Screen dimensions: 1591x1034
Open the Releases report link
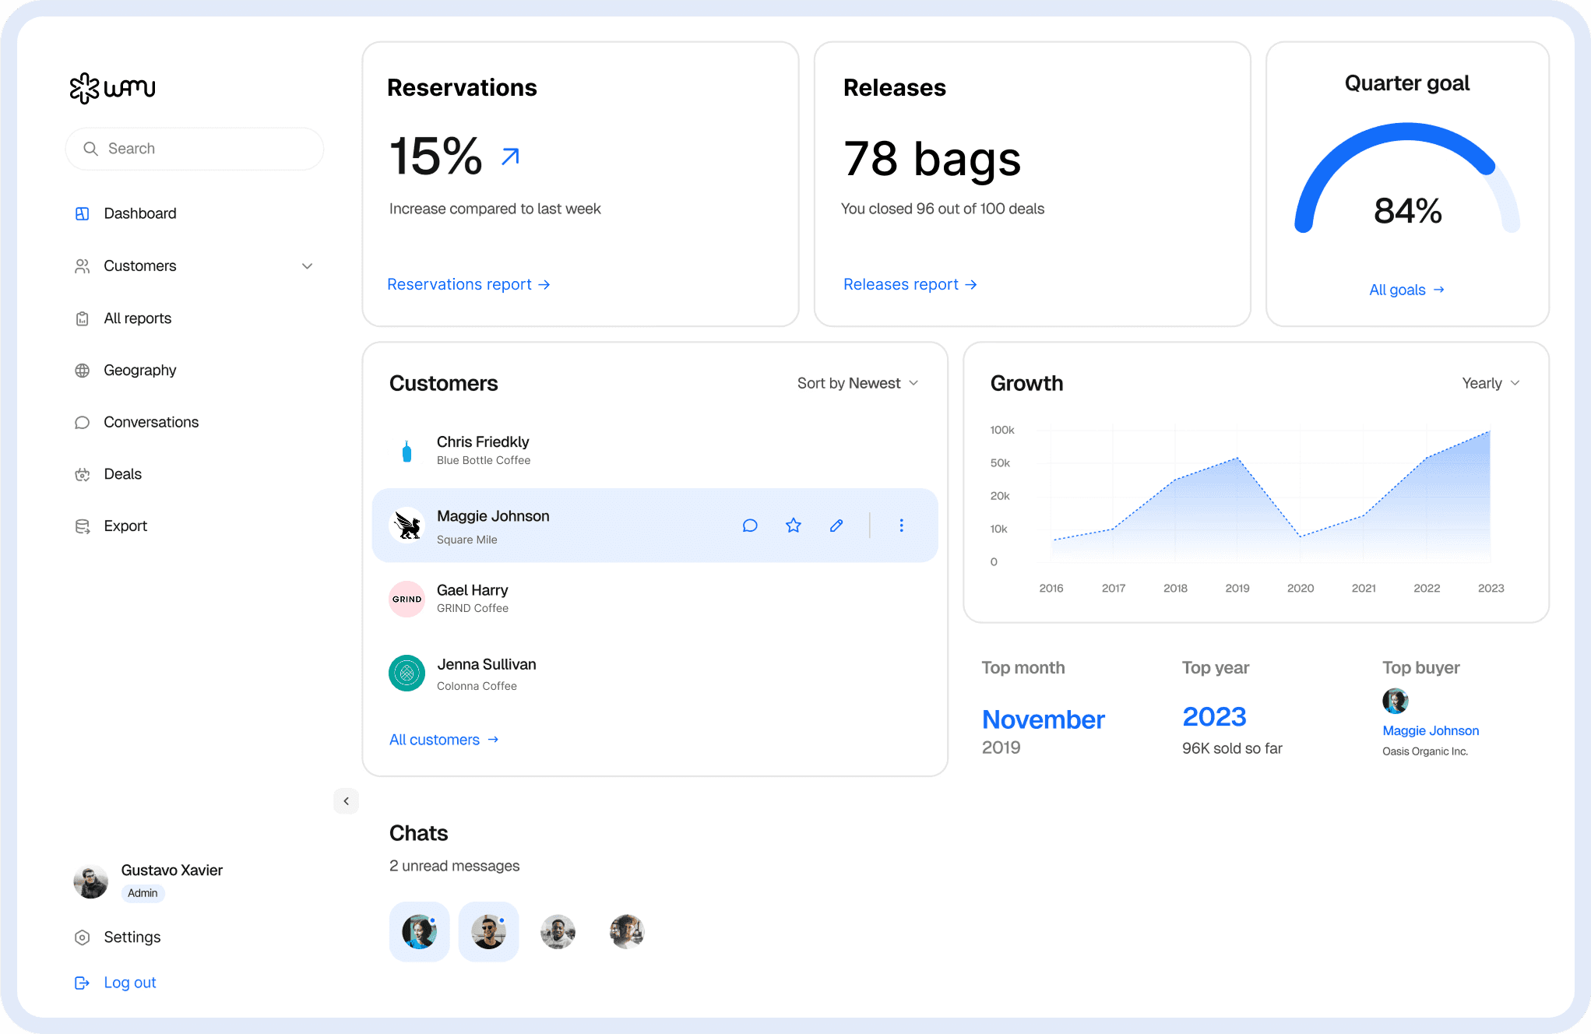[910, 284]
